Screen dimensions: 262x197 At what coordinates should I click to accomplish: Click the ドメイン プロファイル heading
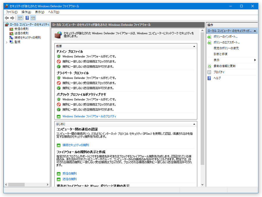click(x=70, y=52)
